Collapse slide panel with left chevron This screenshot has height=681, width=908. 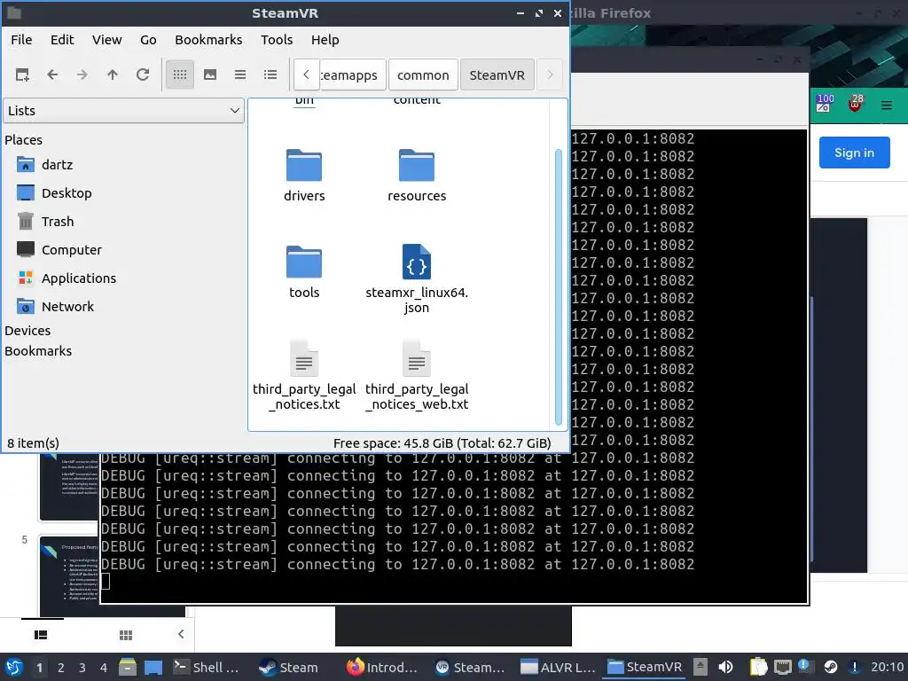(x=181, y=634)
